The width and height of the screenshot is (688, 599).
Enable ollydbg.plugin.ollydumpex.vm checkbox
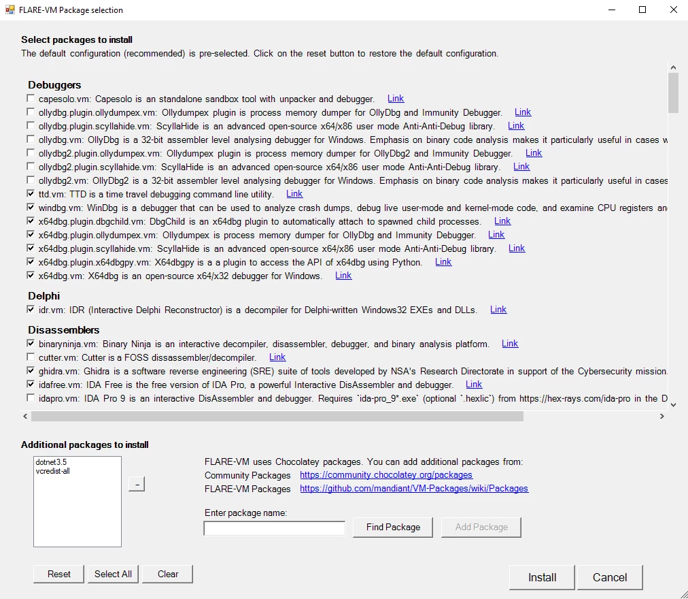click(x=31, y=112)
